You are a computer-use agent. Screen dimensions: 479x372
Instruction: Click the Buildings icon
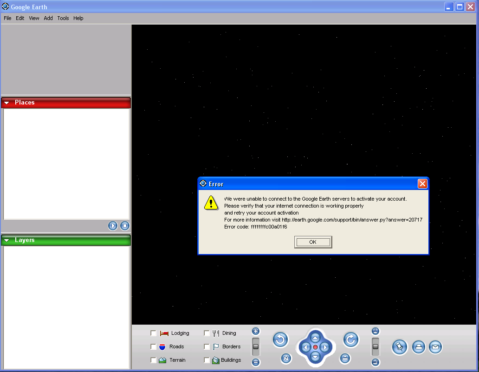coord(216,360)
